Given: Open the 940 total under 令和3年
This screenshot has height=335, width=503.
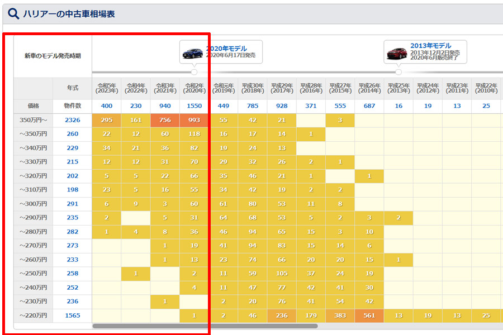Looking at the screenshot, I should point(165,106).
